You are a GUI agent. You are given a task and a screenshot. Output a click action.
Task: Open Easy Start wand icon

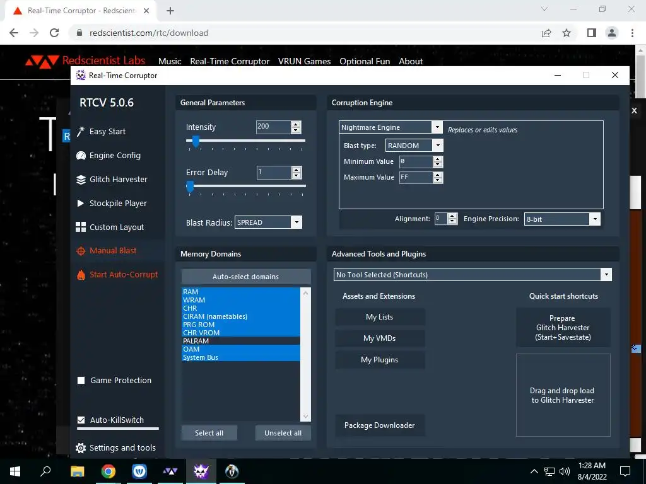tap(81, 131)
